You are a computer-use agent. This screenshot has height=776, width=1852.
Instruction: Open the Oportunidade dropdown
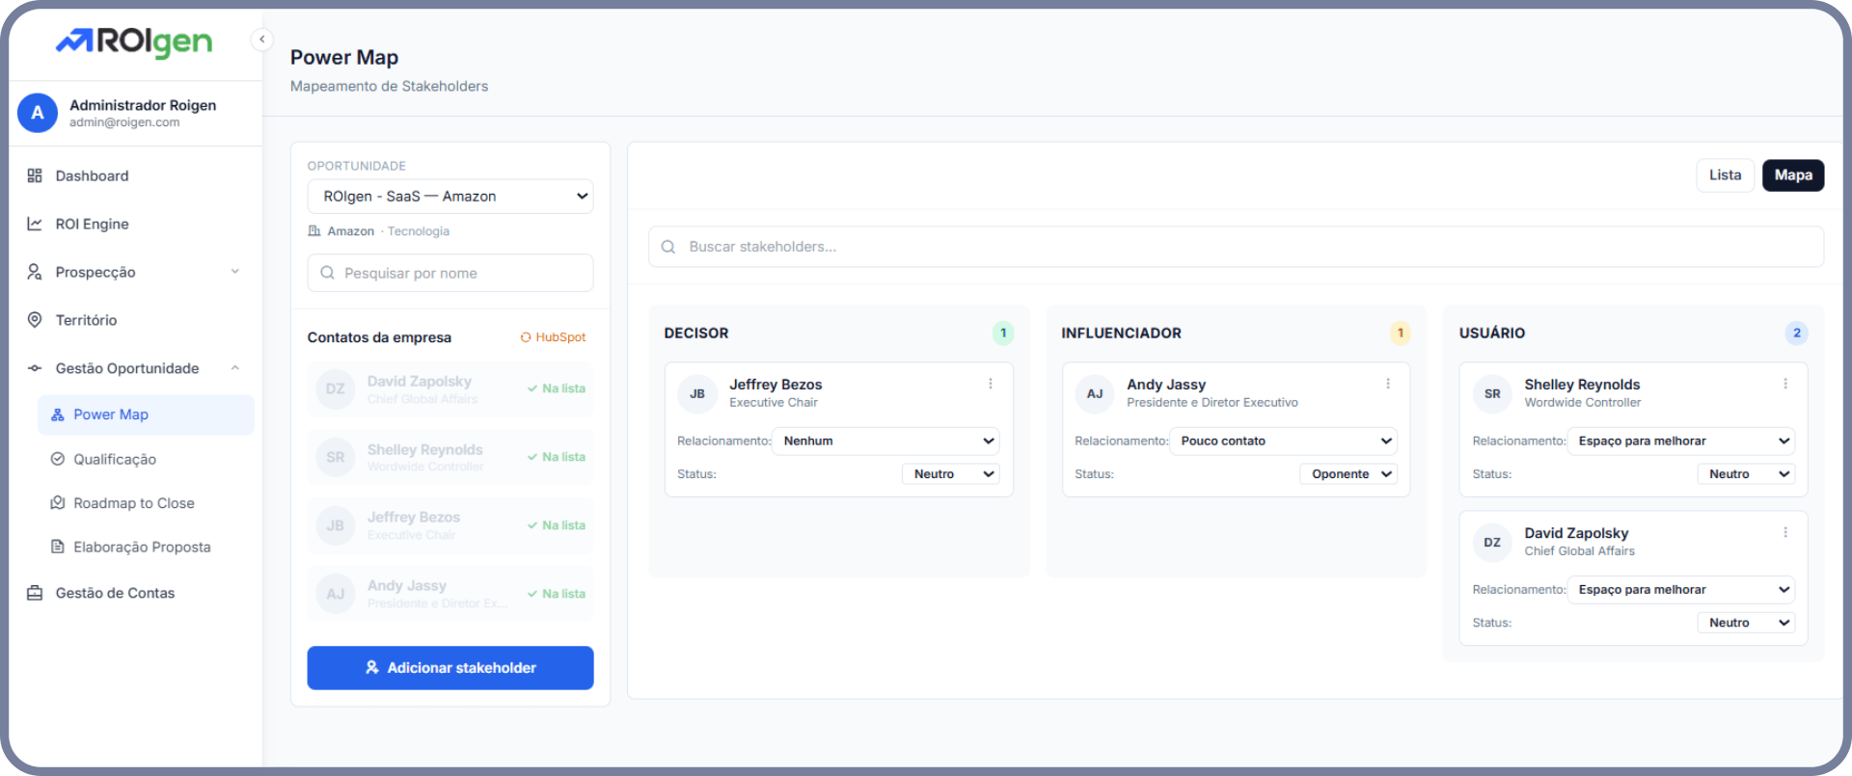pyautogui.click(x=449, y=197)
